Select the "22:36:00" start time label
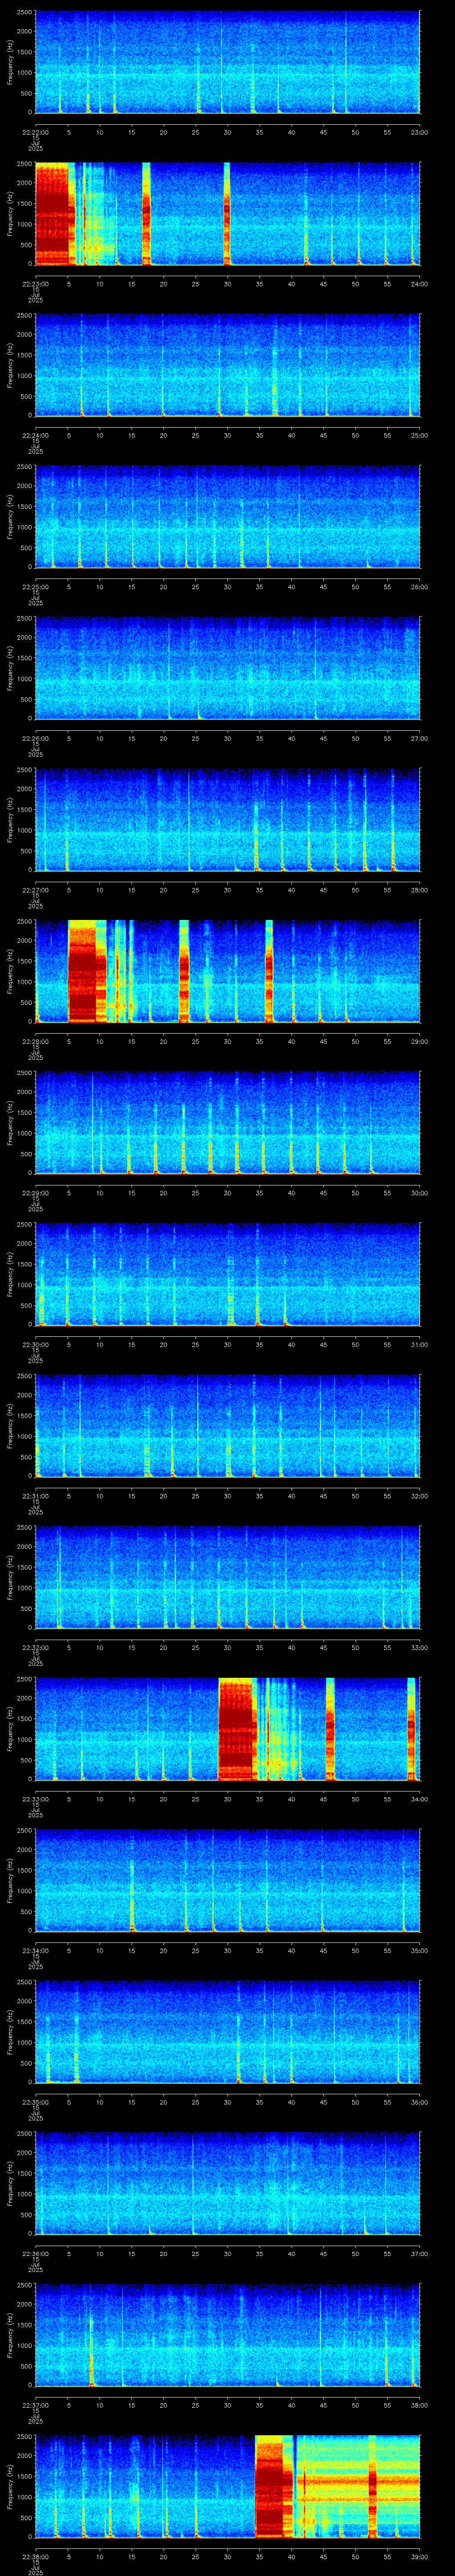Screen dimensions: 455x2576 (35, 2253)
